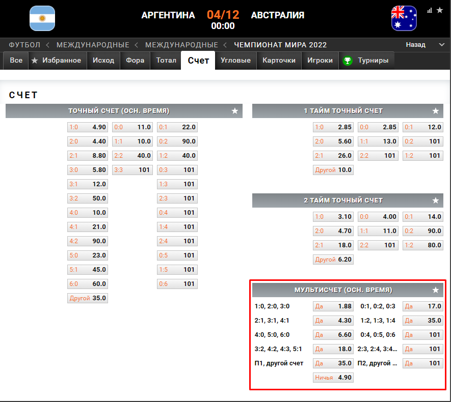Go to Футбол breadcrumb link

coord(24,45)
